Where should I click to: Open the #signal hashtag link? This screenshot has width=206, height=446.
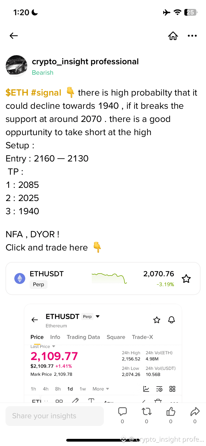pos(46,93)
